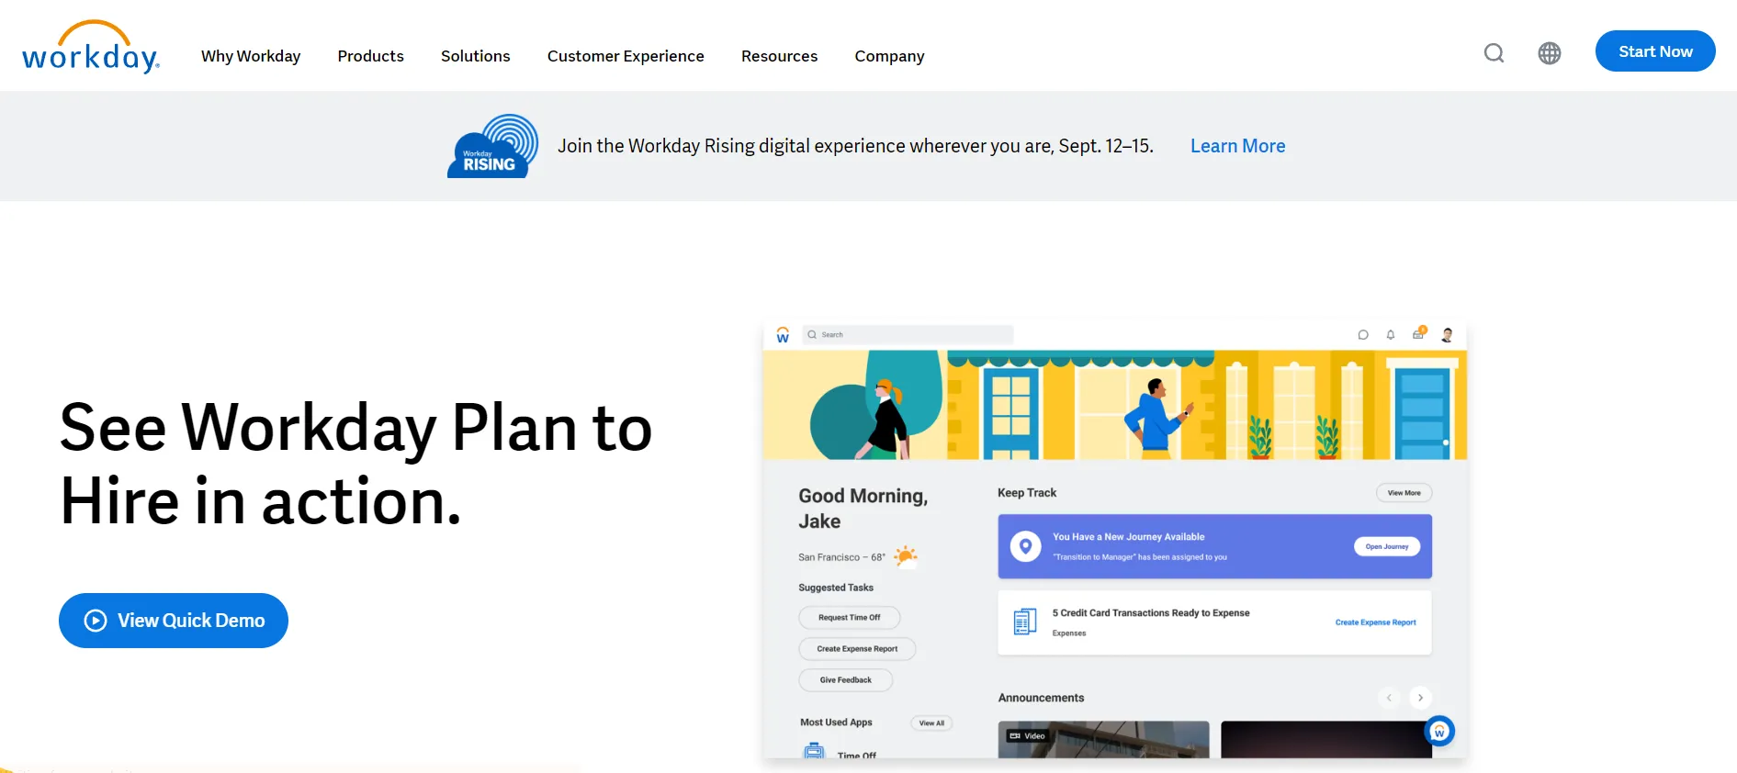The image size is (1737, 773).
Task: Click 'You Have a New Journey Available'
Action: click(1129, 537)
